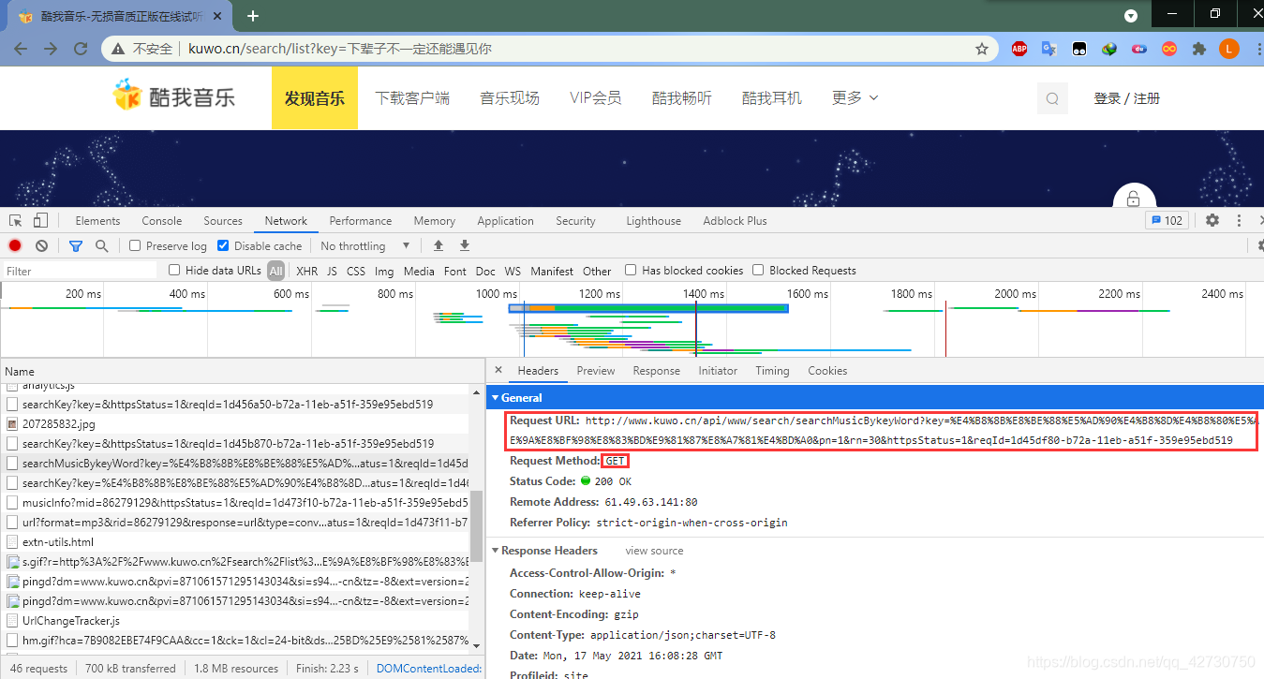Click the blue selected range in timeline overview

(x=647, y=308)
